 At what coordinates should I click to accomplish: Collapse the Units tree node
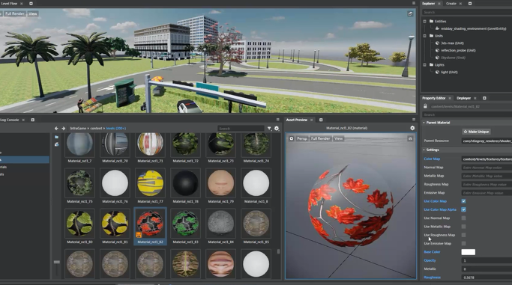click(424, 36)
